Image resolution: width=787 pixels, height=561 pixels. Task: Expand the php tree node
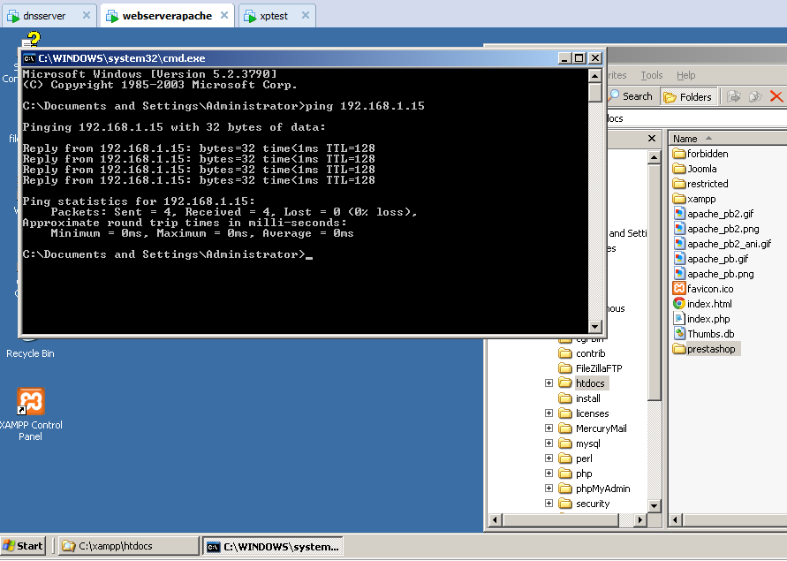coord(549,474)
